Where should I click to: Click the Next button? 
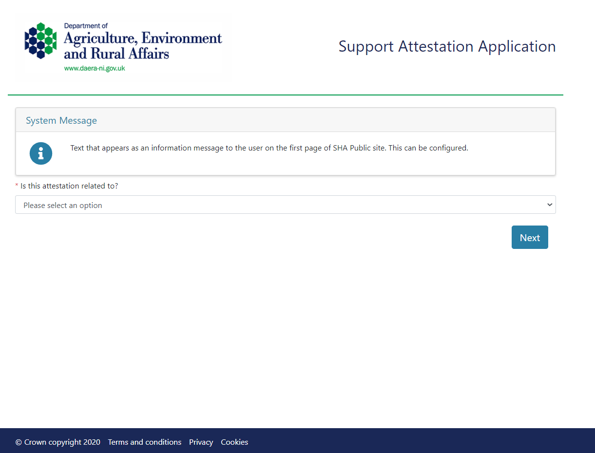click(530, 237)
